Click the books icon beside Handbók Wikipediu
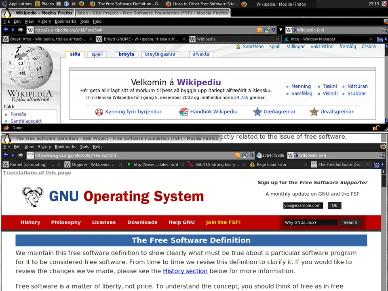388x291 pixels. pyautogui.click(x=183, y=112)
